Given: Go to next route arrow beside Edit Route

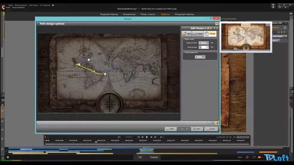Looking at the screenshot, I should tap(217, 28).
